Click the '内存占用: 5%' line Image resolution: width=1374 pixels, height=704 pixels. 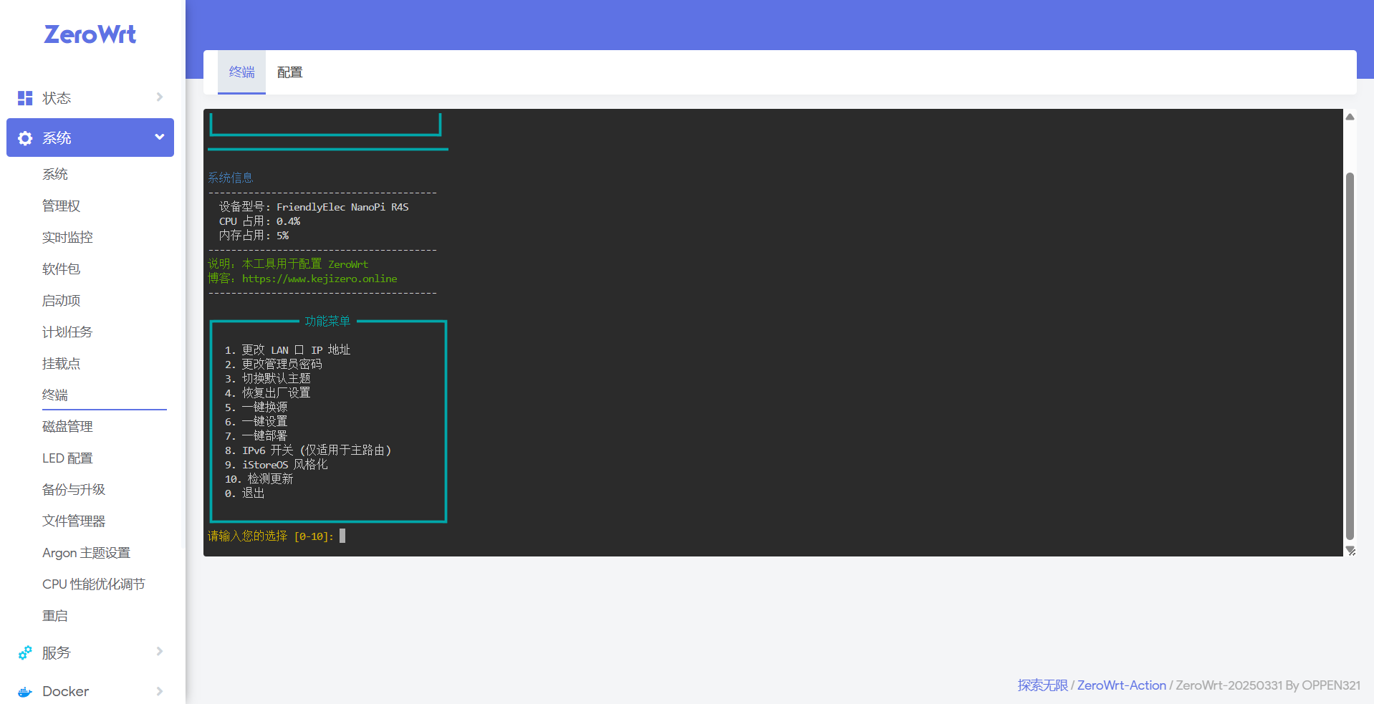tap(254, 236)
